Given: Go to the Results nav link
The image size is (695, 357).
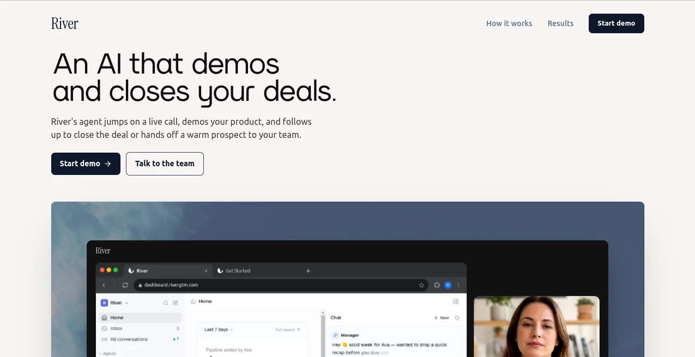Looking at the screenshot, I should [x=560, y=23].
